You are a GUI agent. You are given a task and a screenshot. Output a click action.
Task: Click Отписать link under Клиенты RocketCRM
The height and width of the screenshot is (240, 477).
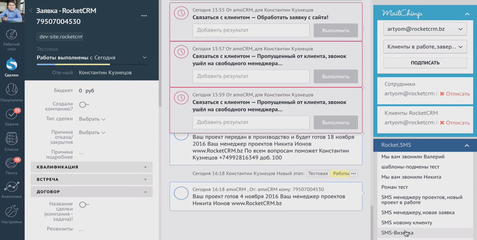tap(458, 123)
